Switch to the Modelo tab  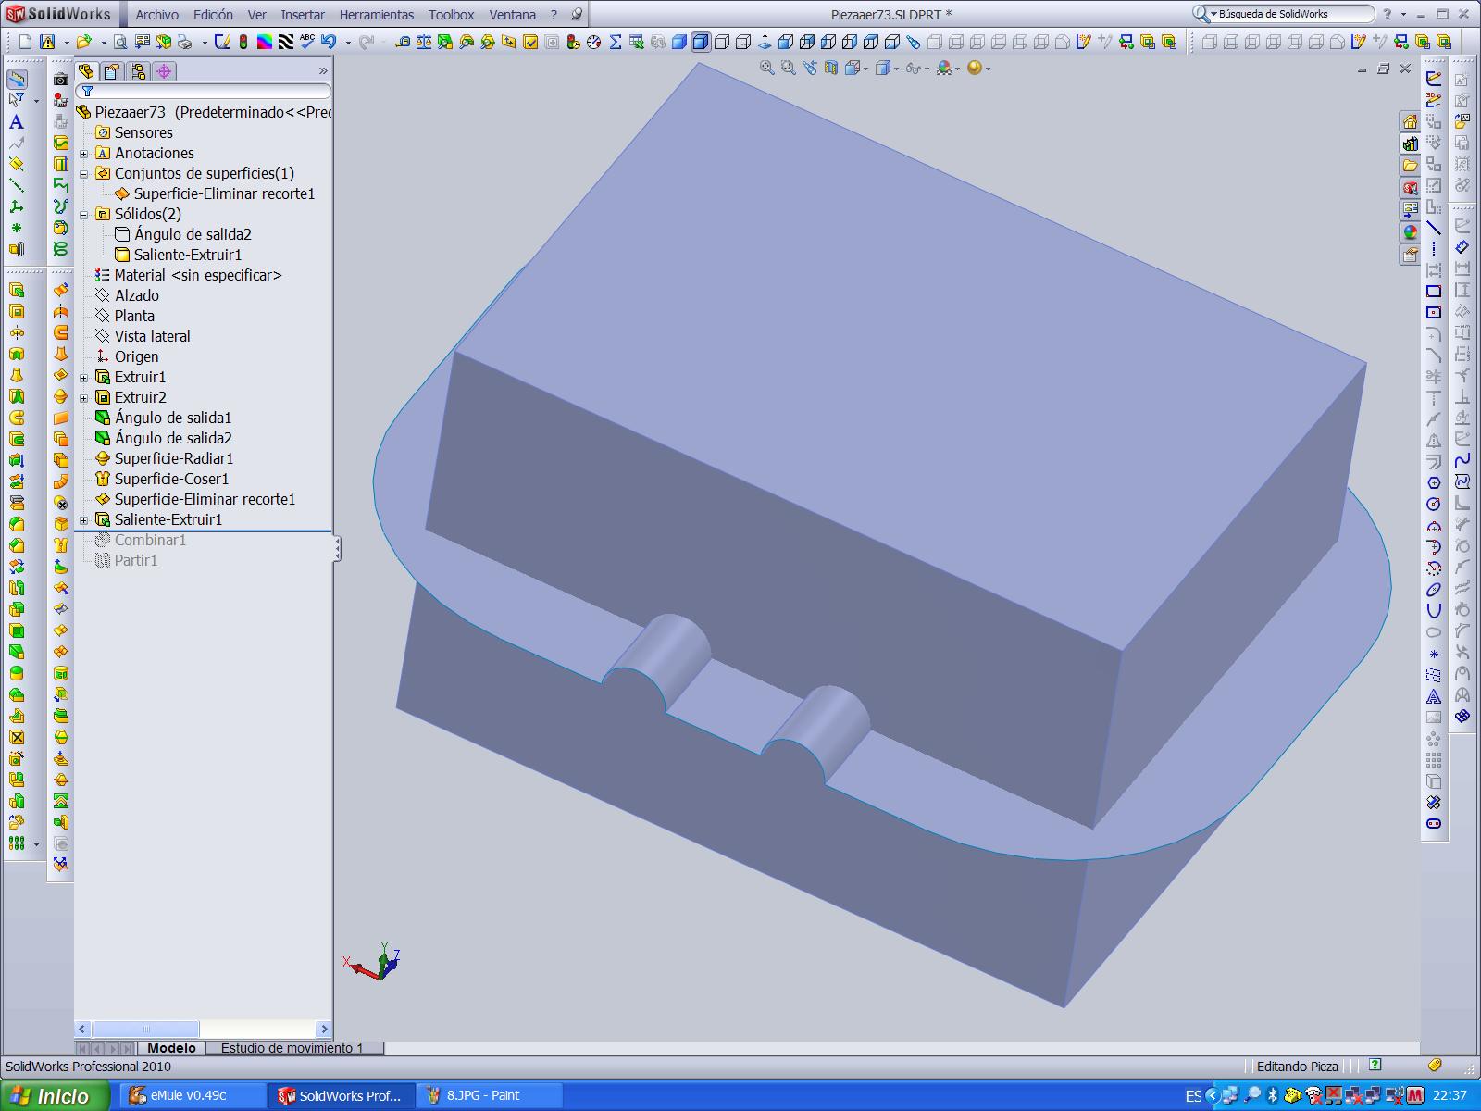172,1048
